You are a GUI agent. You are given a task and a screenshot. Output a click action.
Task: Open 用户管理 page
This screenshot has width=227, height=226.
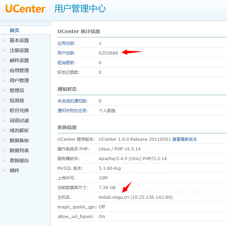[19, 80]
